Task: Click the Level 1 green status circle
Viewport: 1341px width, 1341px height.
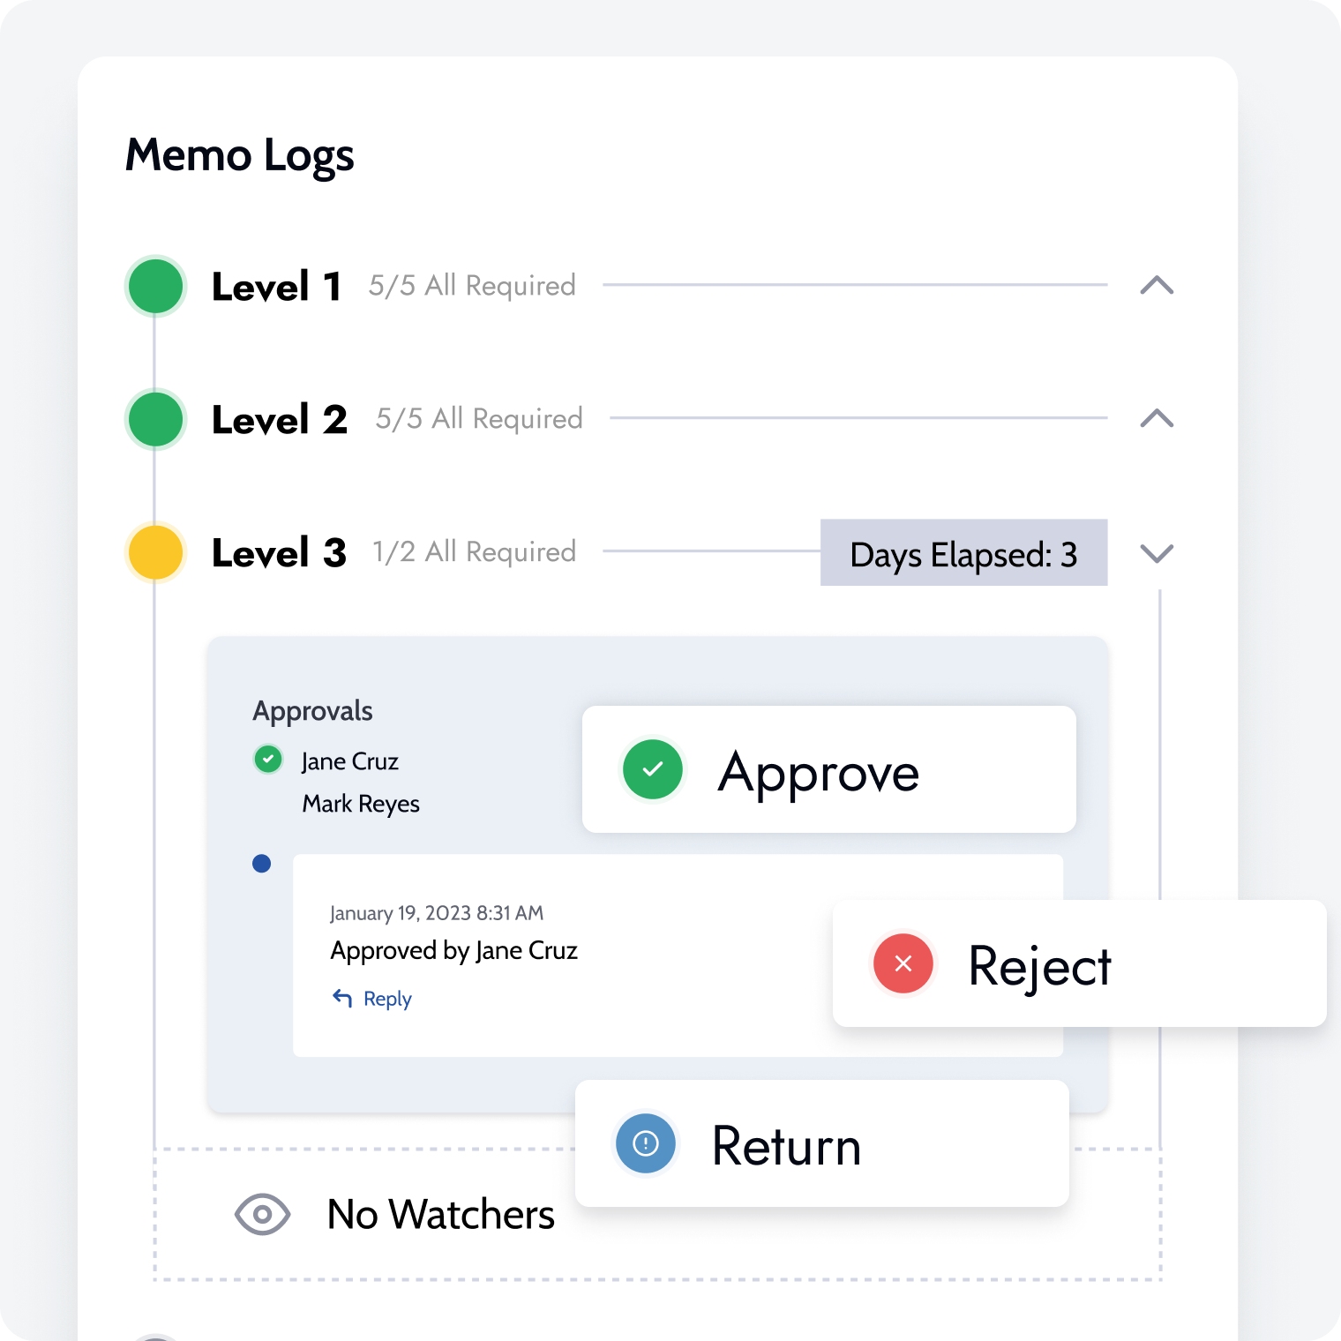Action: click(x=156, y=286)
